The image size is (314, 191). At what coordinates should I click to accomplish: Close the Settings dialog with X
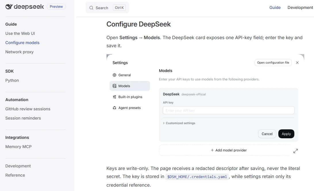[297, 63]
